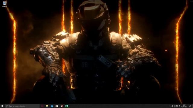Expand the hidden system tray icons
This screenshot has width=193, height=108.
point(169,106)
